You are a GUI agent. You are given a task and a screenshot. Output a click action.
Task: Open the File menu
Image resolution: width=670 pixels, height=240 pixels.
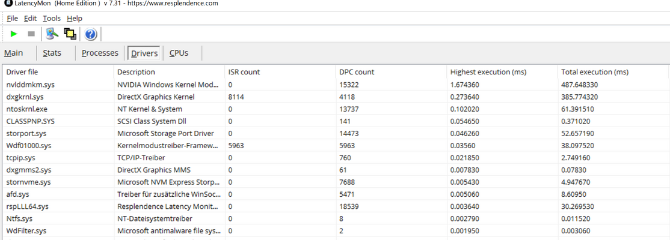[13, 19]
